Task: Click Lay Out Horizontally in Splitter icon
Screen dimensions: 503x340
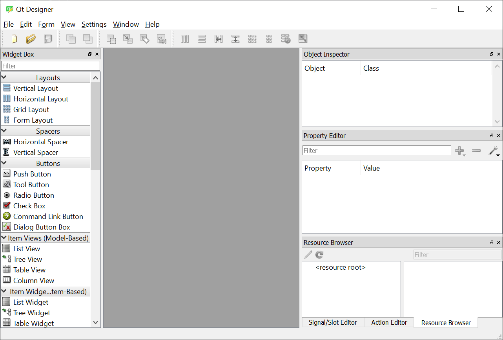Action: (x=219, y=39)
